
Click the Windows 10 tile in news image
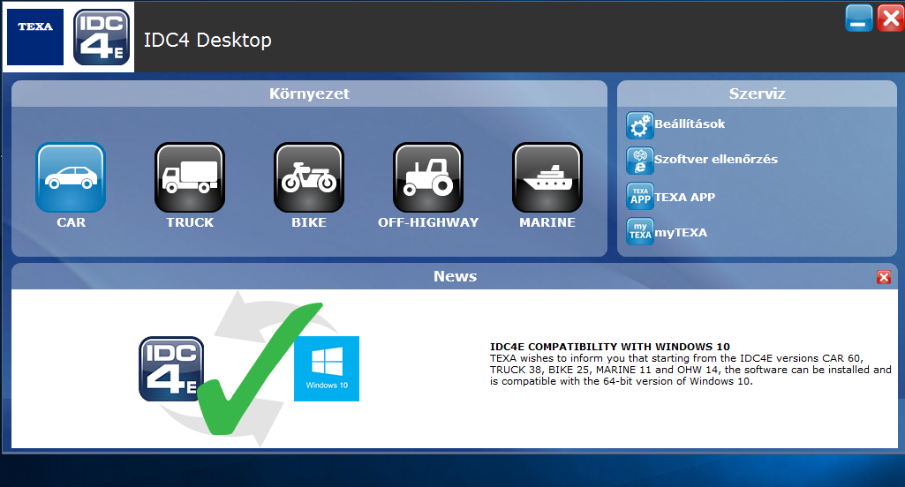coord(327,369)
